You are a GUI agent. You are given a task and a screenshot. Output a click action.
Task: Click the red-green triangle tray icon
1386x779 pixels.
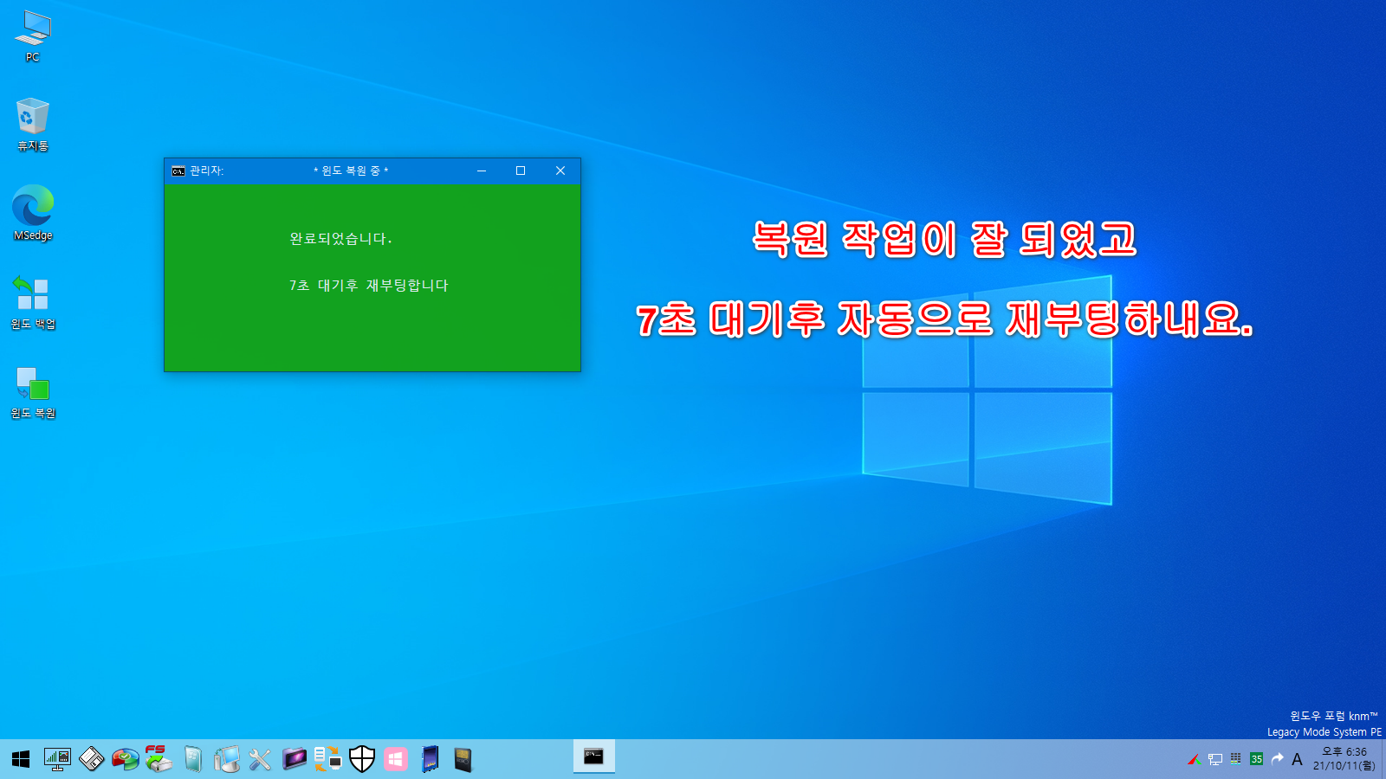1194,759
